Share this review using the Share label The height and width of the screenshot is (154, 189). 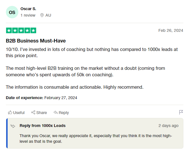pos(42,113)
